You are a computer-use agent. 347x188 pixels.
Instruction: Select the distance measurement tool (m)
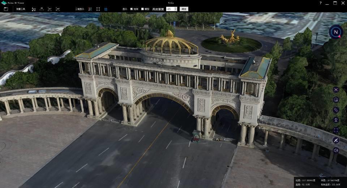42,9
